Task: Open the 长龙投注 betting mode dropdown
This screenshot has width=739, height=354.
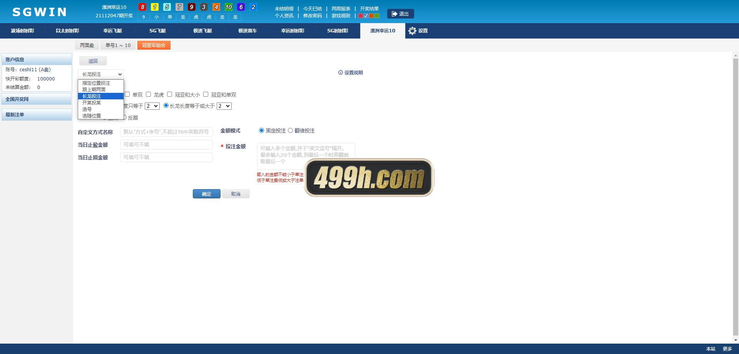Action: coord(101,74)
